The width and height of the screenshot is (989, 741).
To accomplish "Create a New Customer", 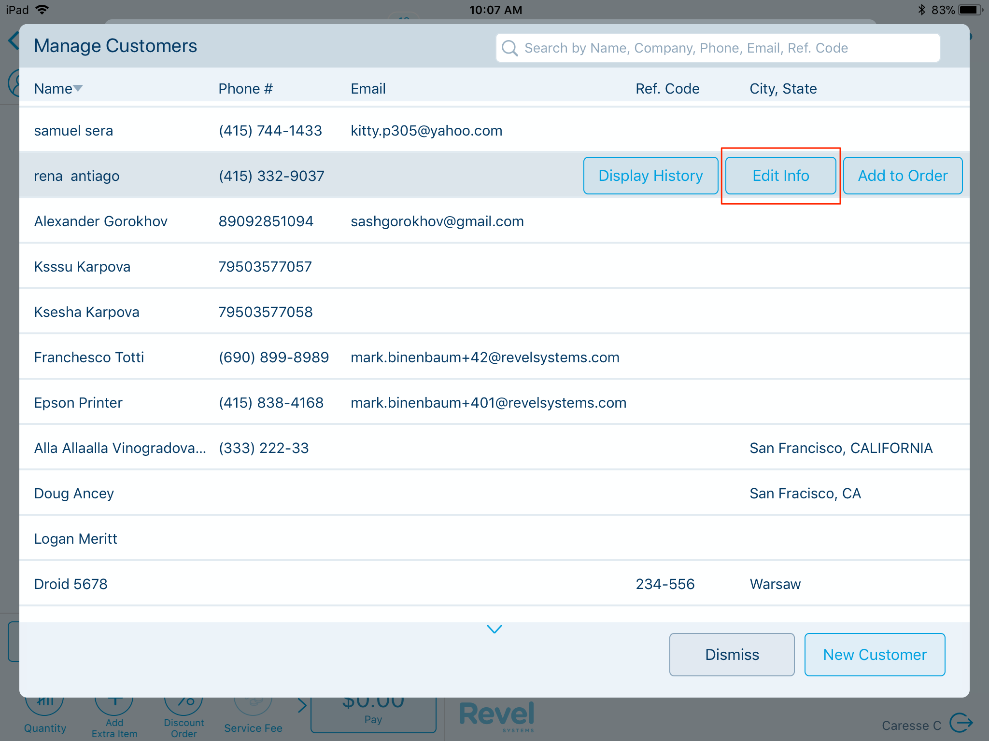I will (874, 655).
